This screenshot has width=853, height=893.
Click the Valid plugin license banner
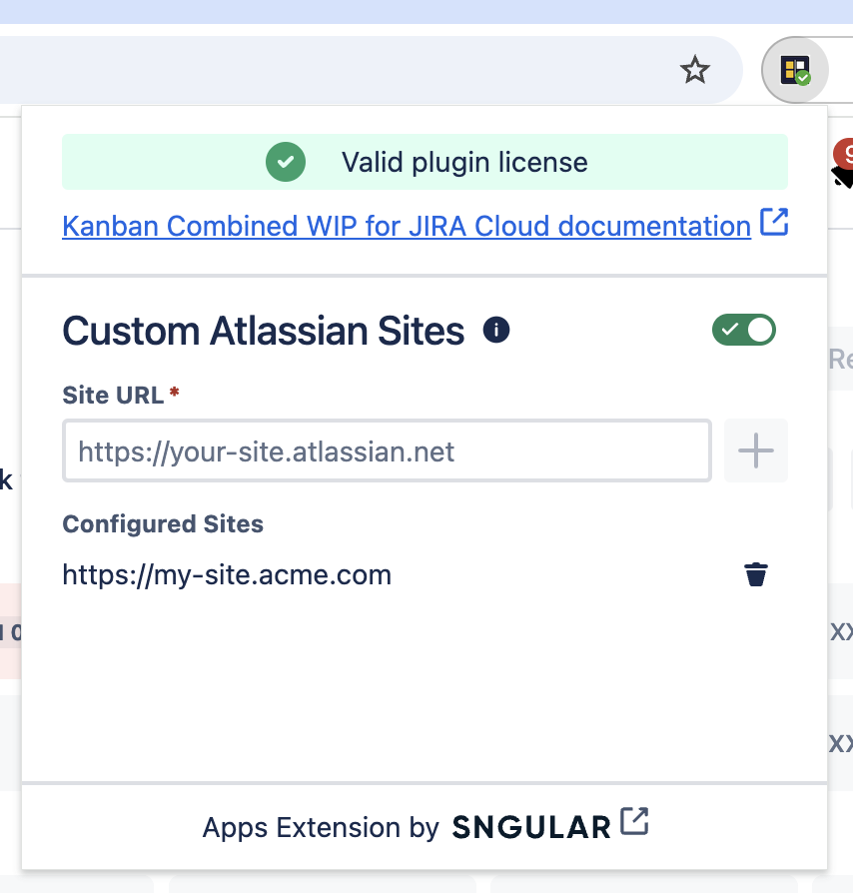[464, 162]
